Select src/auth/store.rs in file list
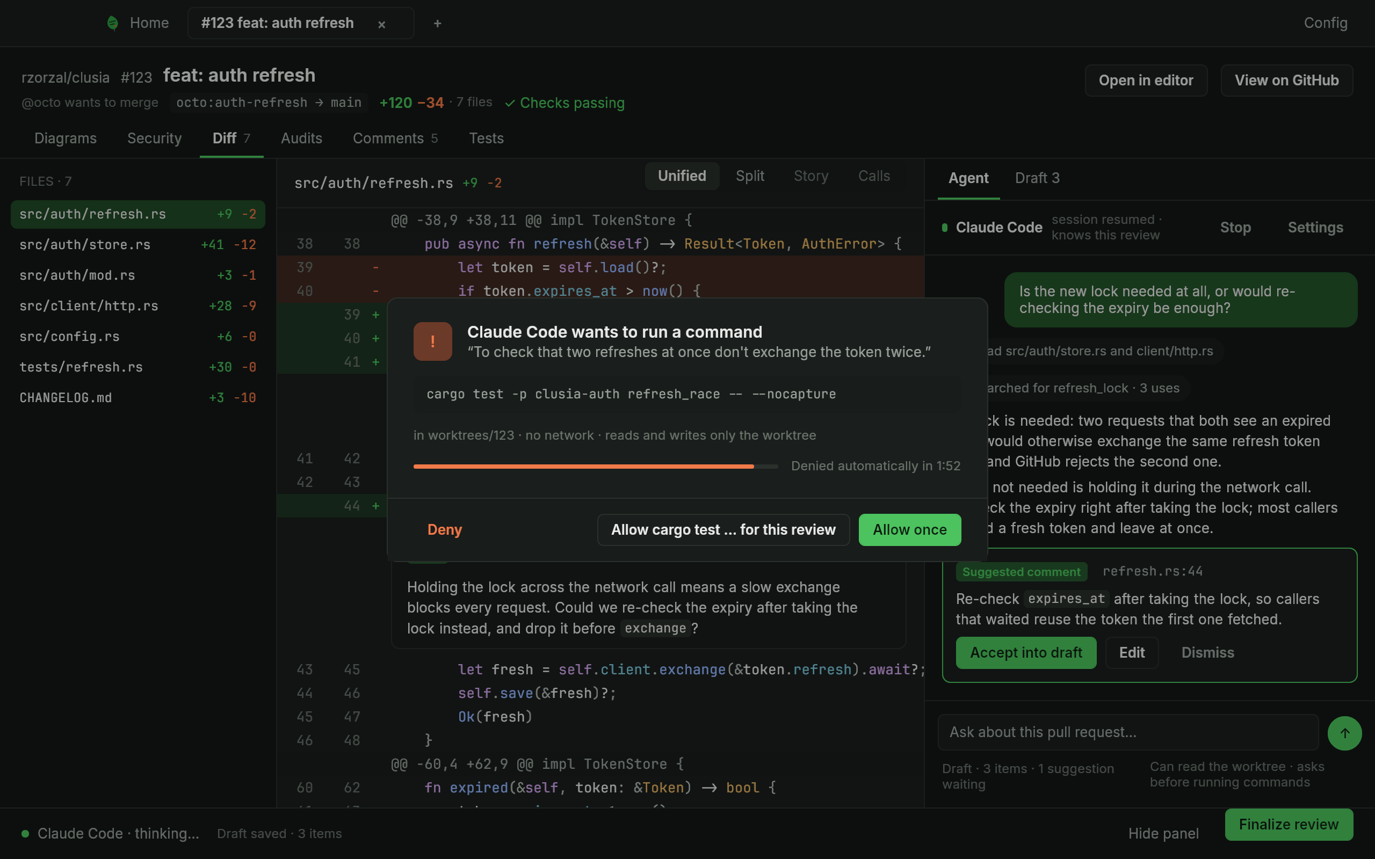Screen dimensions: 1375x859 (138, 245)
